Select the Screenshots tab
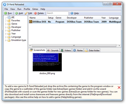This screenshot has height=104, width=126. (x=37, y=50)
